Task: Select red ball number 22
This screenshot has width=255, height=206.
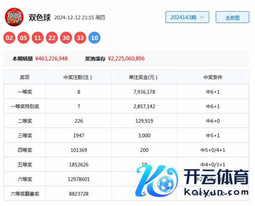Action: click(x=52, y=38)
